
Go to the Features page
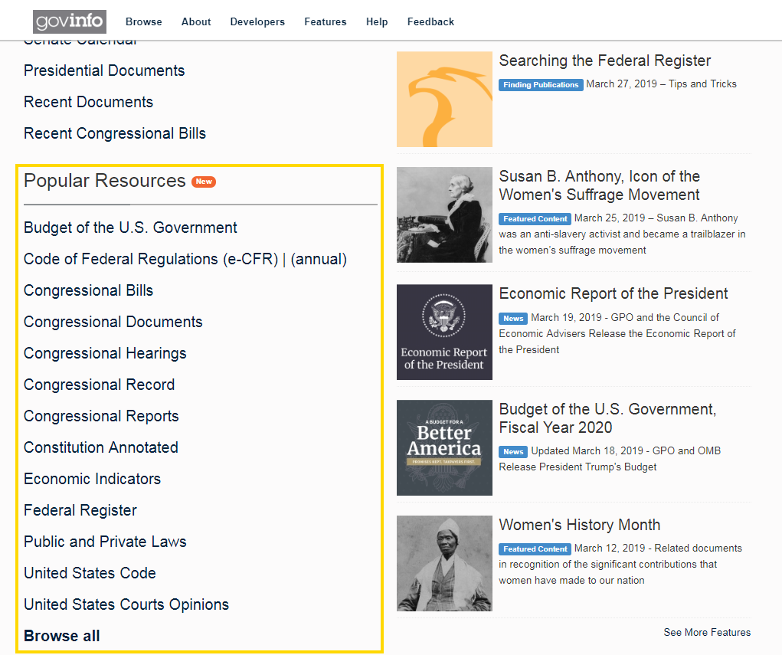(x=325, y=21)
